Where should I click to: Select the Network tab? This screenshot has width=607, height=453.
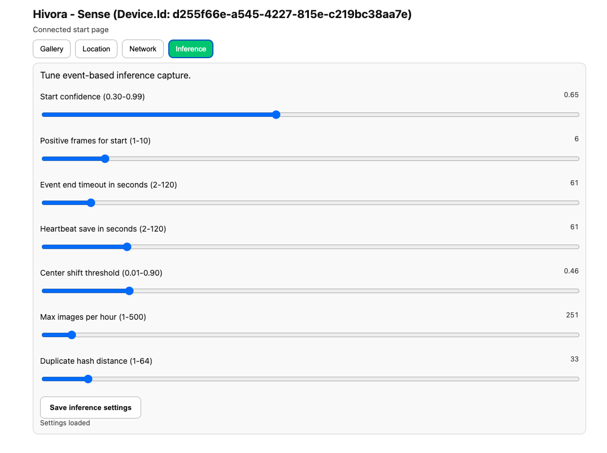(143, 49)
